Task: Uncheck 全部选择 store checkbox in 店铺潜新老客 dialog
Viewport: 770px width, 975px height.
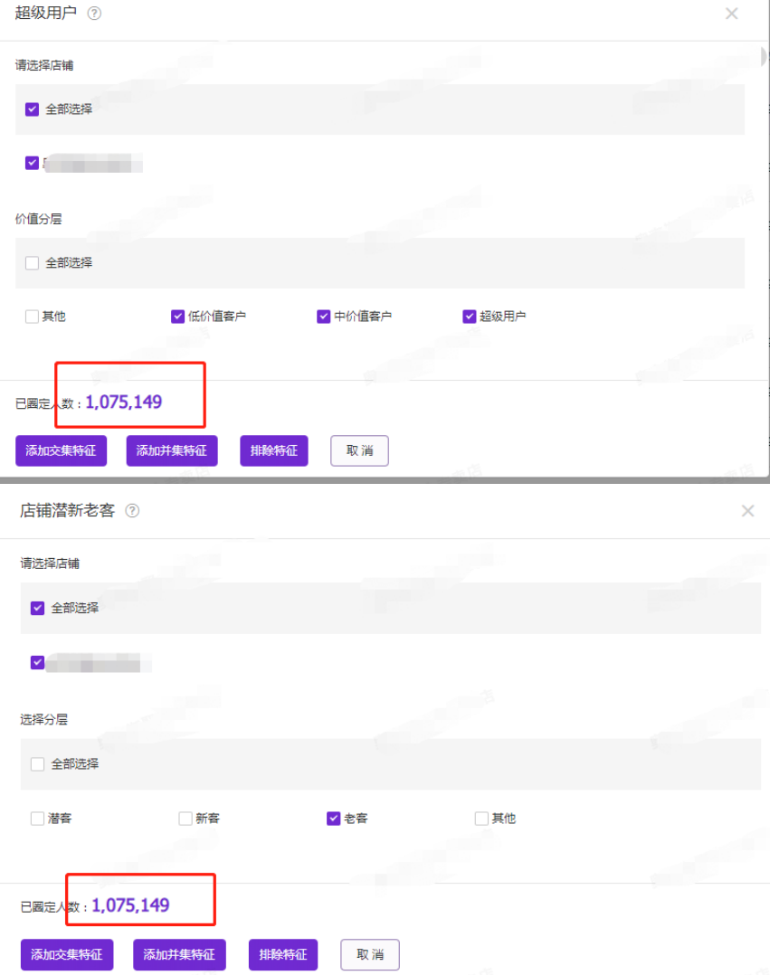Action: 37,608
